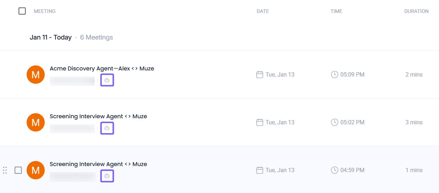Click the bot icon on Acme Discovery meeting

[107, 80]
